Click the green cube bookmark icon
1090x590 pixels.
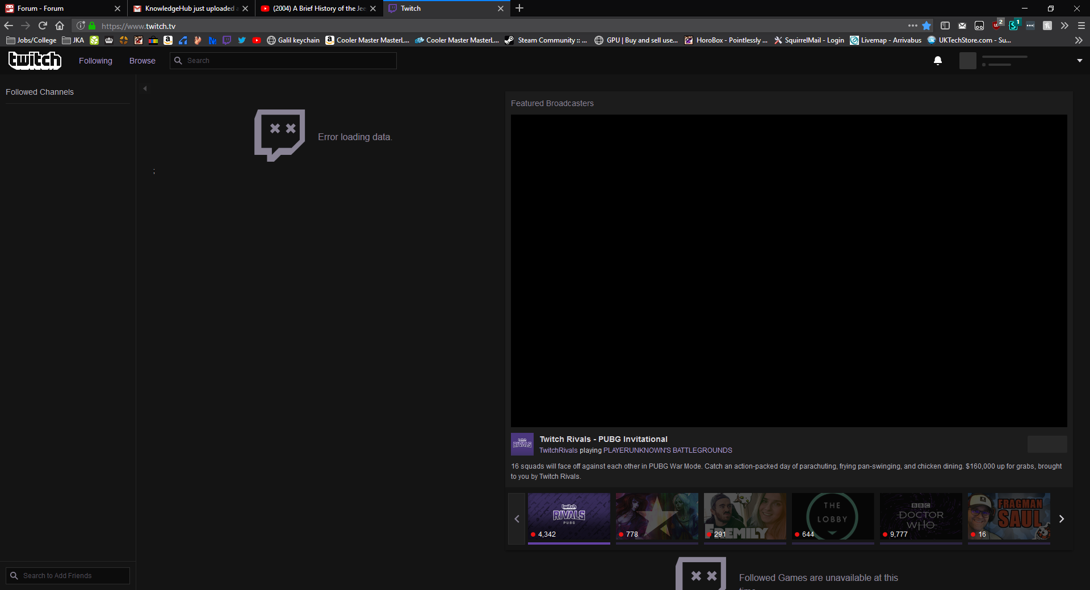94,40
